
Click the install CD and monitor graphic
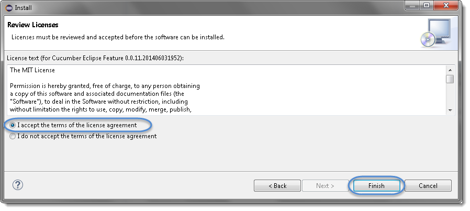[436, 33]
